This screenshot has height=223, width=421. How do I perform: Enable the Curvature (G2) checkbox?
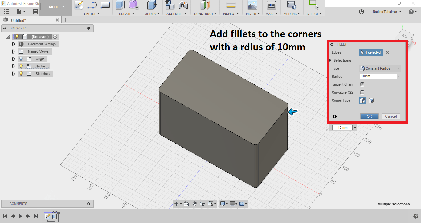tap(362, 92)
